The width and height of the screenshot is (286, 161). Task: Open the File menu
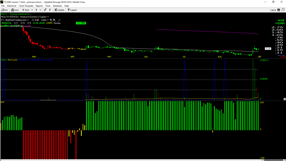pyautogui.click(x=3, y=6)
